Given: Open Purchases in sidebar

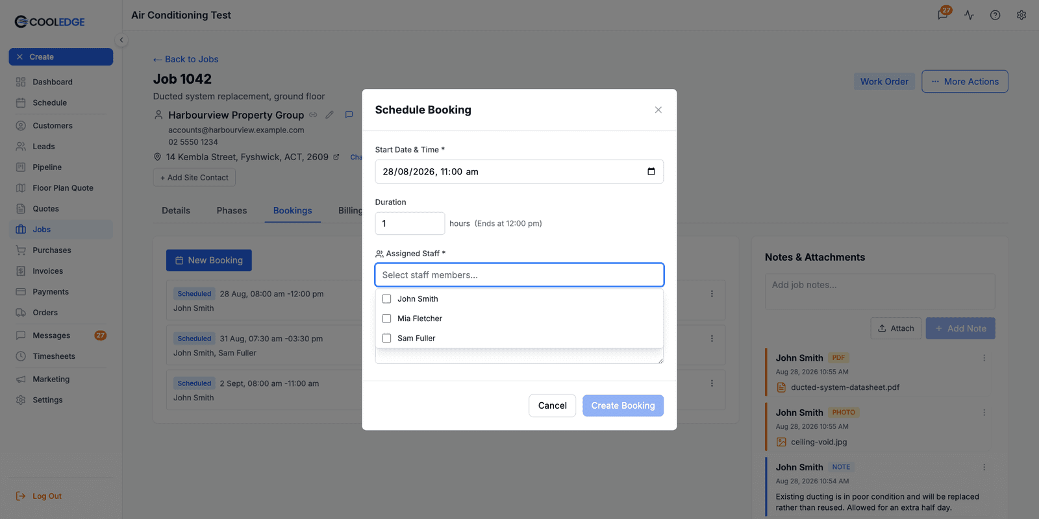Looking at the screenshot, I should 61,250.
